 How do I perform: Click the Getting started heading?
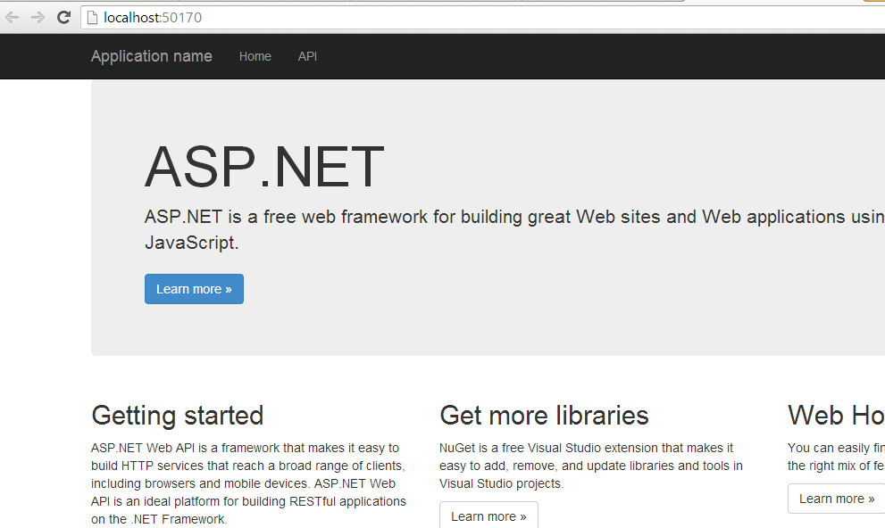point(177,416)
